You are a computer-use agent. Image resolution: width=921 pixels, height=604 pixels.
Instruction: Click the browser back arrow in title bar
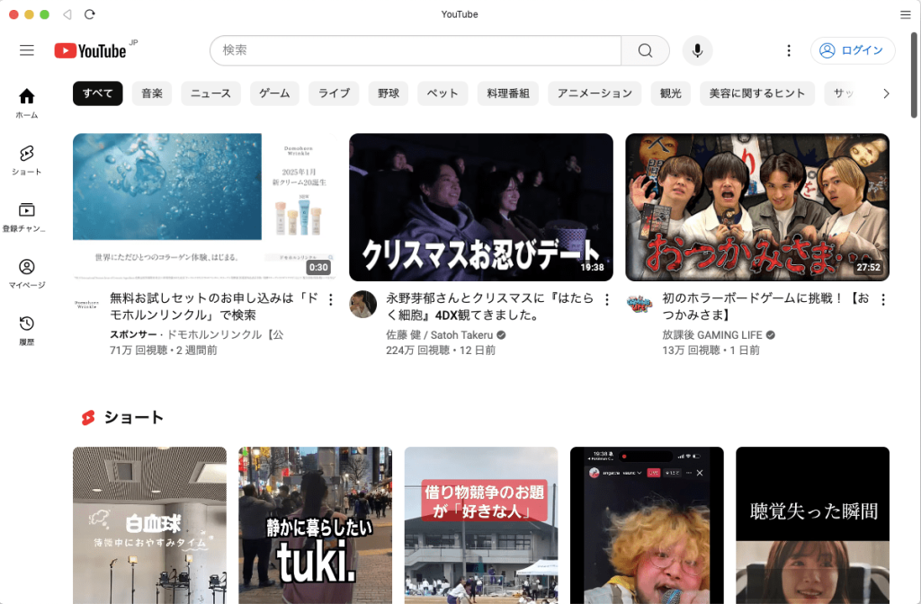pyautogui.click(x=67, y=14)
